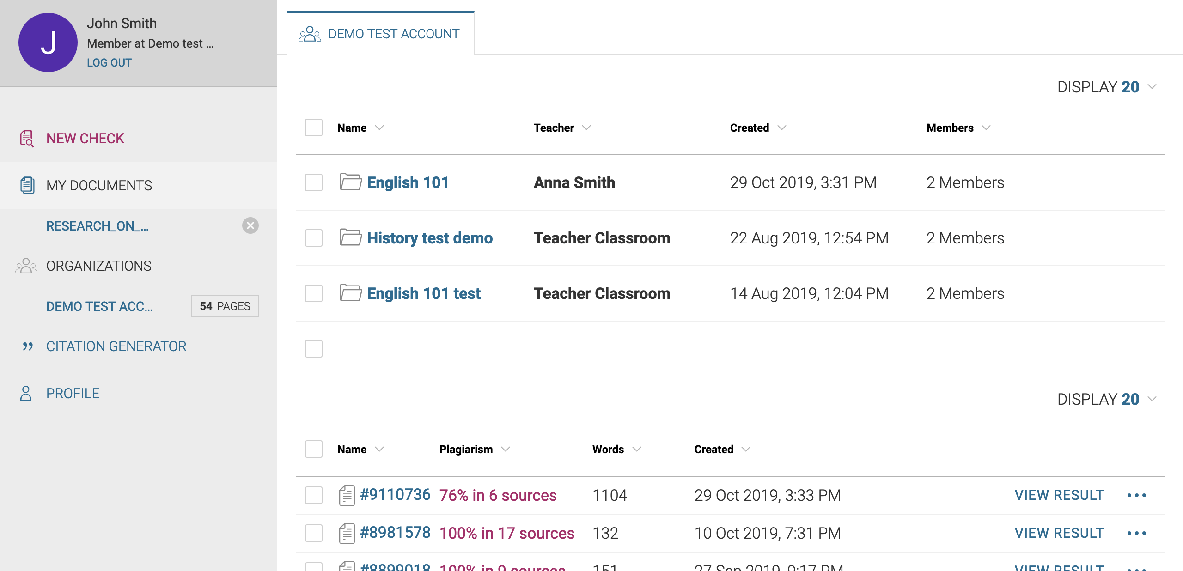Select all classes with header checkbox

pos(314,128)
